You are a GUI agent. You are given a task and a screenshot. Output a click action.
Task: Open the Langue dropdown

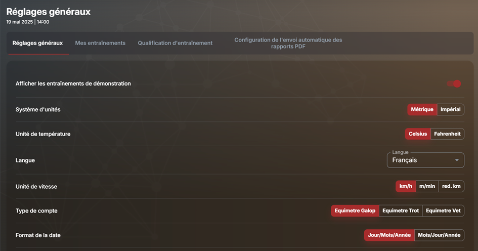pyautogui.click(x=425, y=160)
